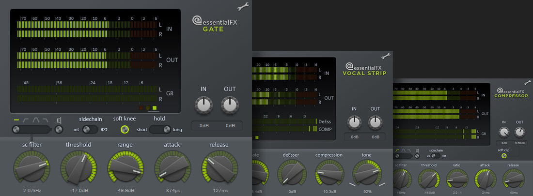The width and height of the screenshot is (533, 196).
Task: Click the Gate attack value 874µs
Action: (172, 191)
